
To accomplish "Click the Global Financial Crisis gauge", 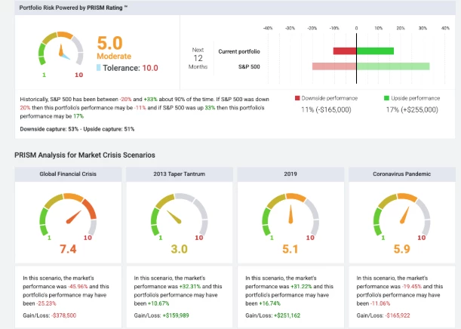I will 68,214.
